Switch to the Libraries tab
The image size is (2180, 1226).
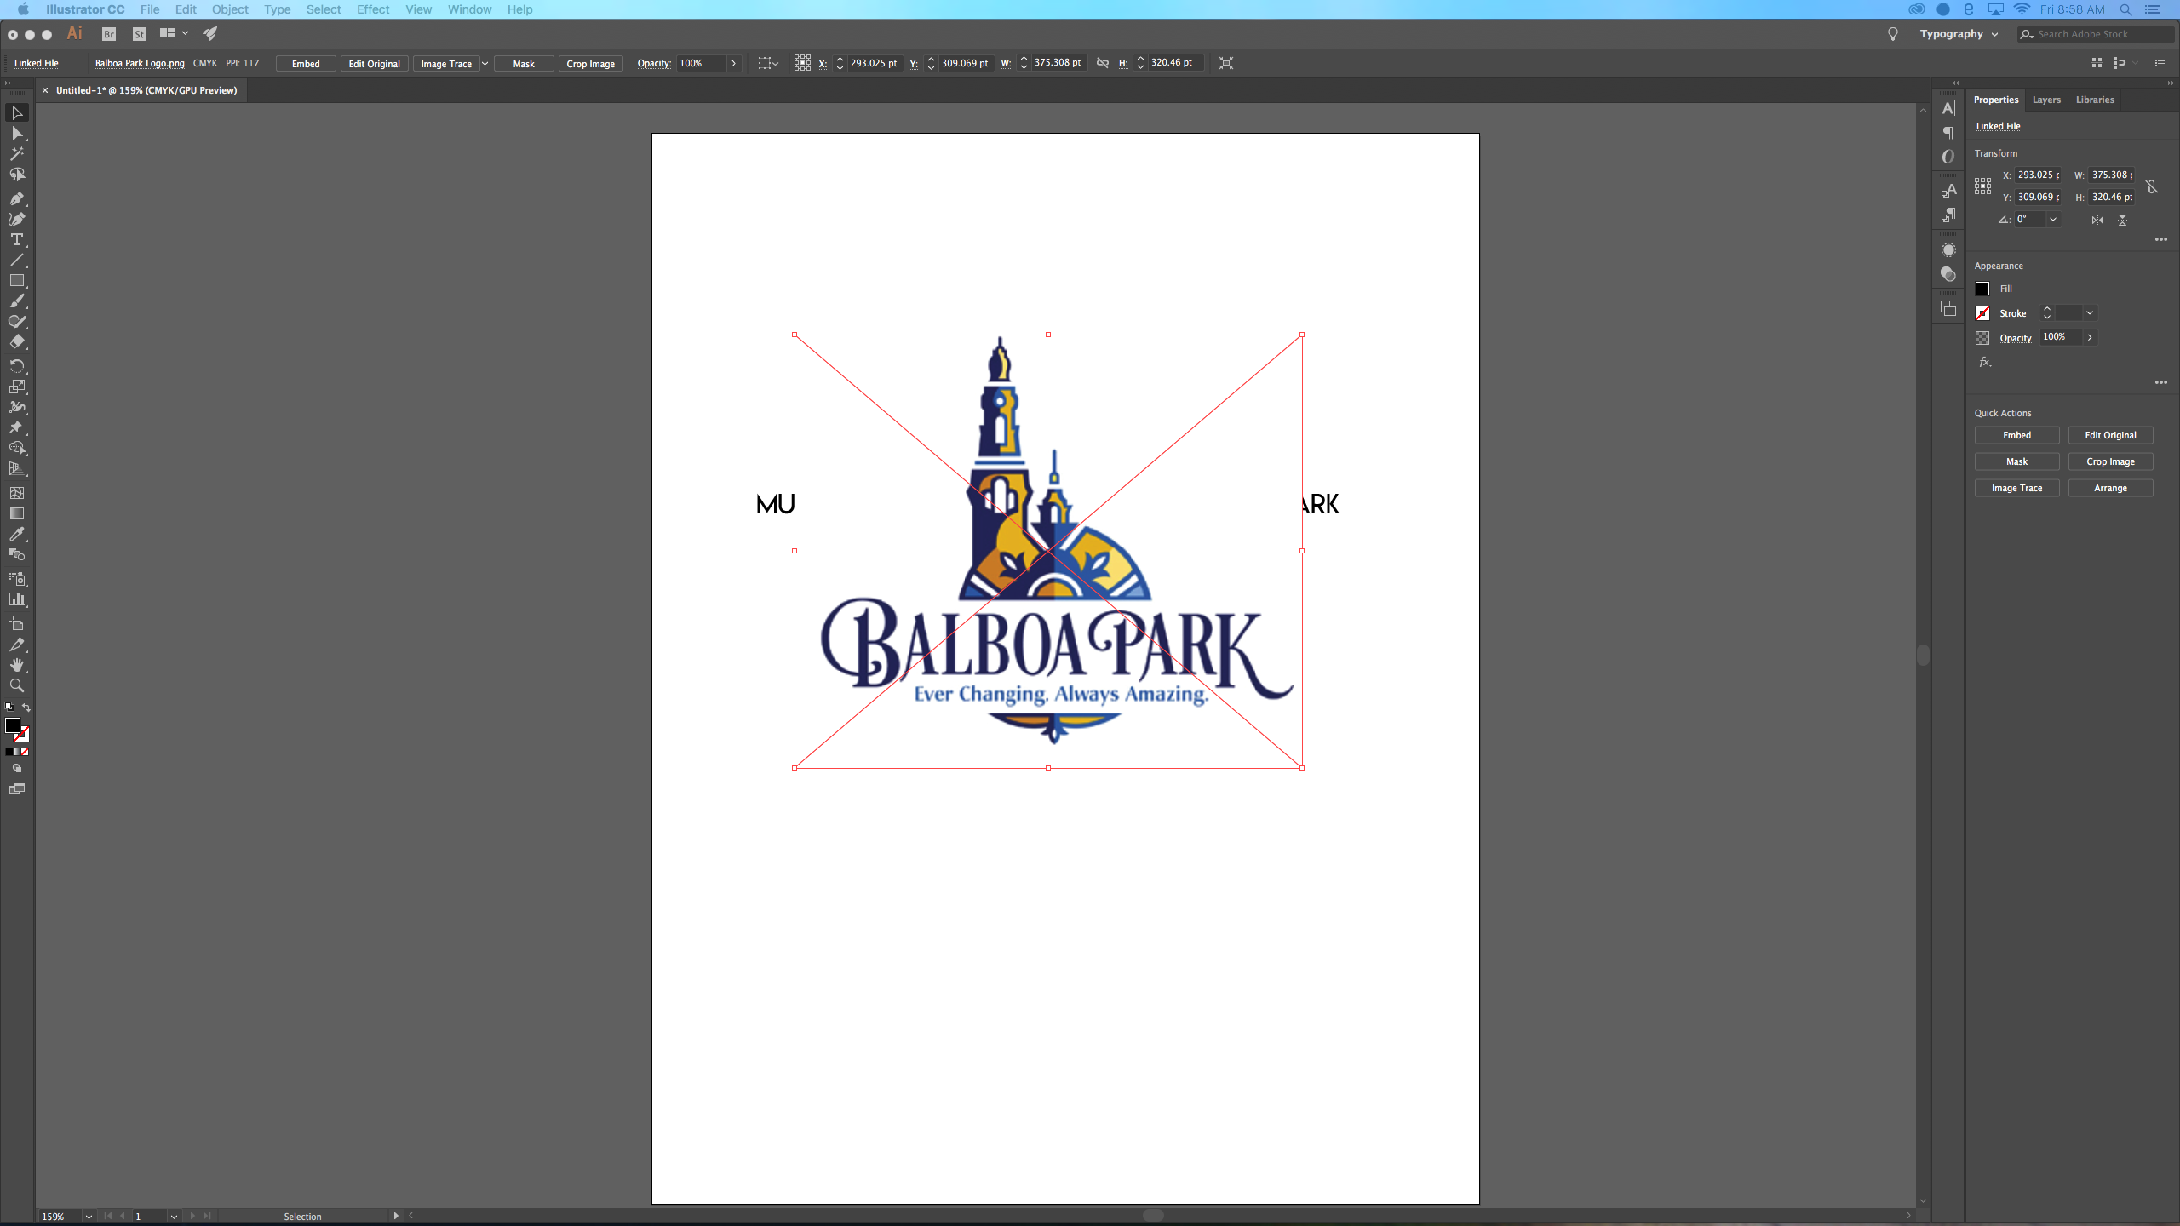tap(2095, 100)
